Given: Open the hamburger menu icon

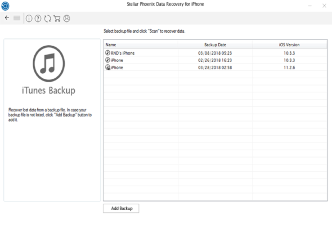Looking at the screenshot, I should [x=17, y=18].
